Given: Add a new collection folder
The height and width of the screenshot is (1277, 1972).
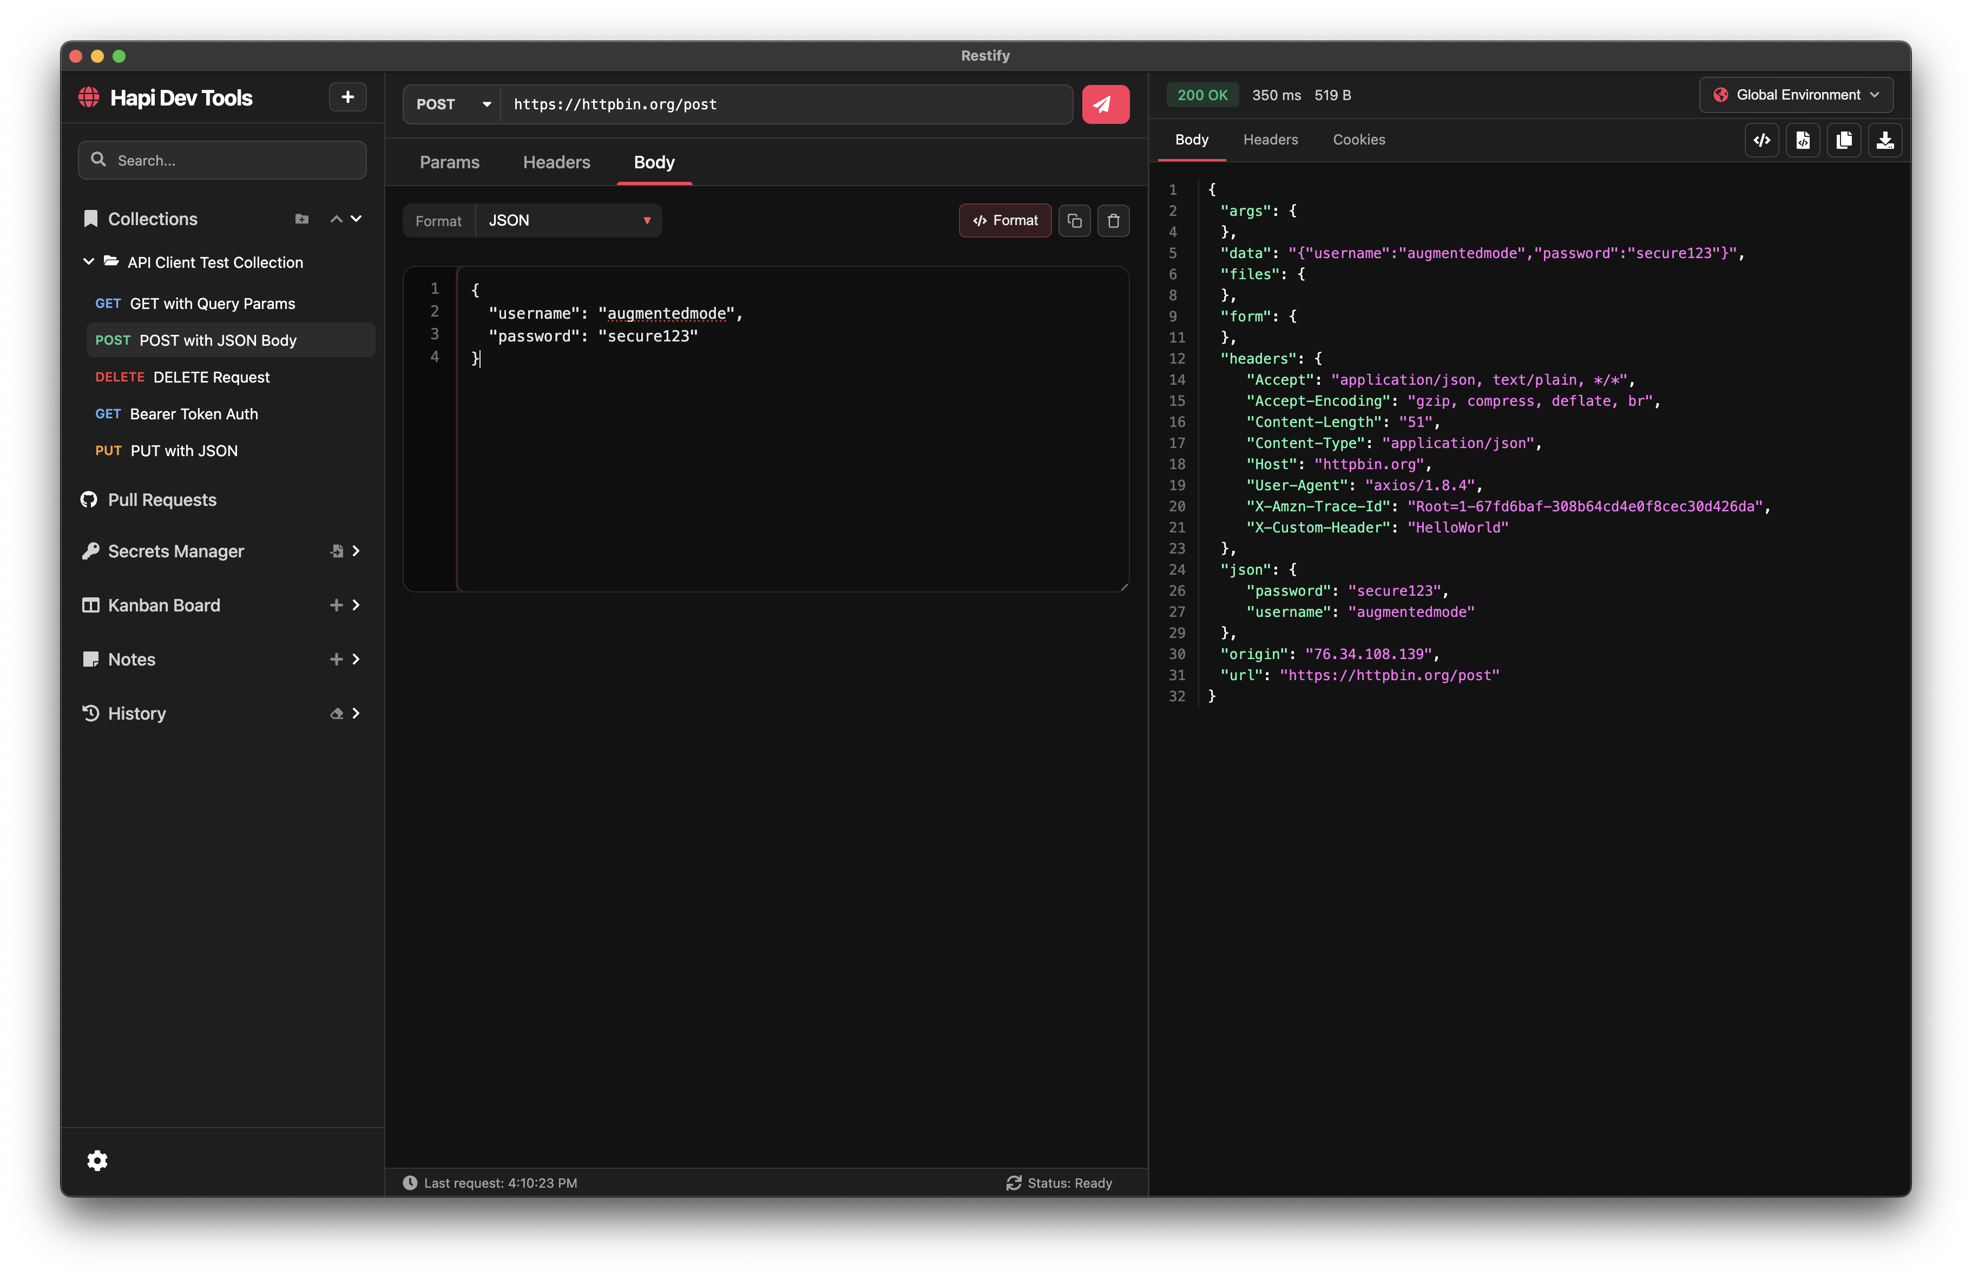Looking at the screenshot, I should pyautogui.click(x=301, y=219).
